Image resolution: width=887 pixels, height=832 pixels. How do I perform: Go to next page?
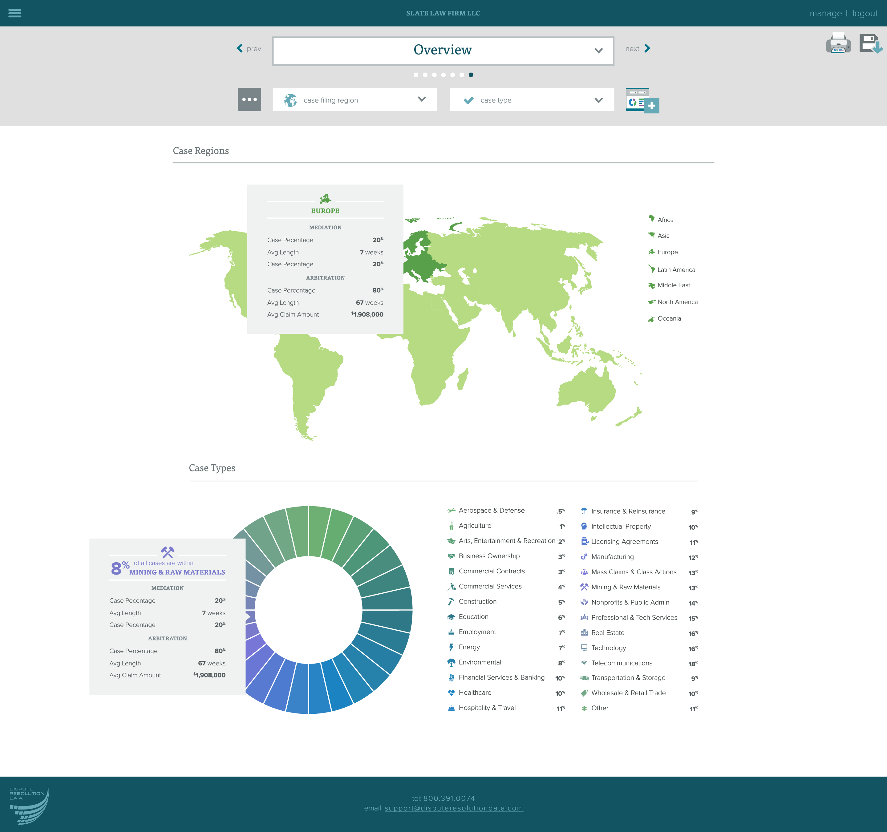[638, 49]
